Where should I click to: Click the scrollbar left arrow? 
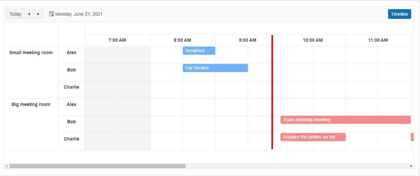pos(7,166)
